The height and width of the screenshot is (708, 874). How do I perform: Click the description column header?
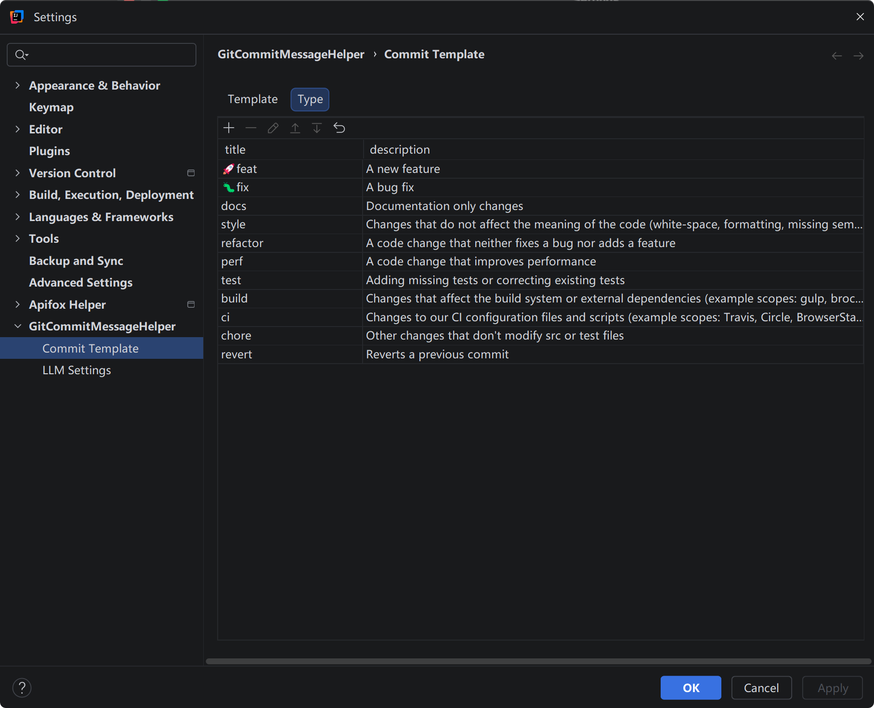(x=613, y=150)
